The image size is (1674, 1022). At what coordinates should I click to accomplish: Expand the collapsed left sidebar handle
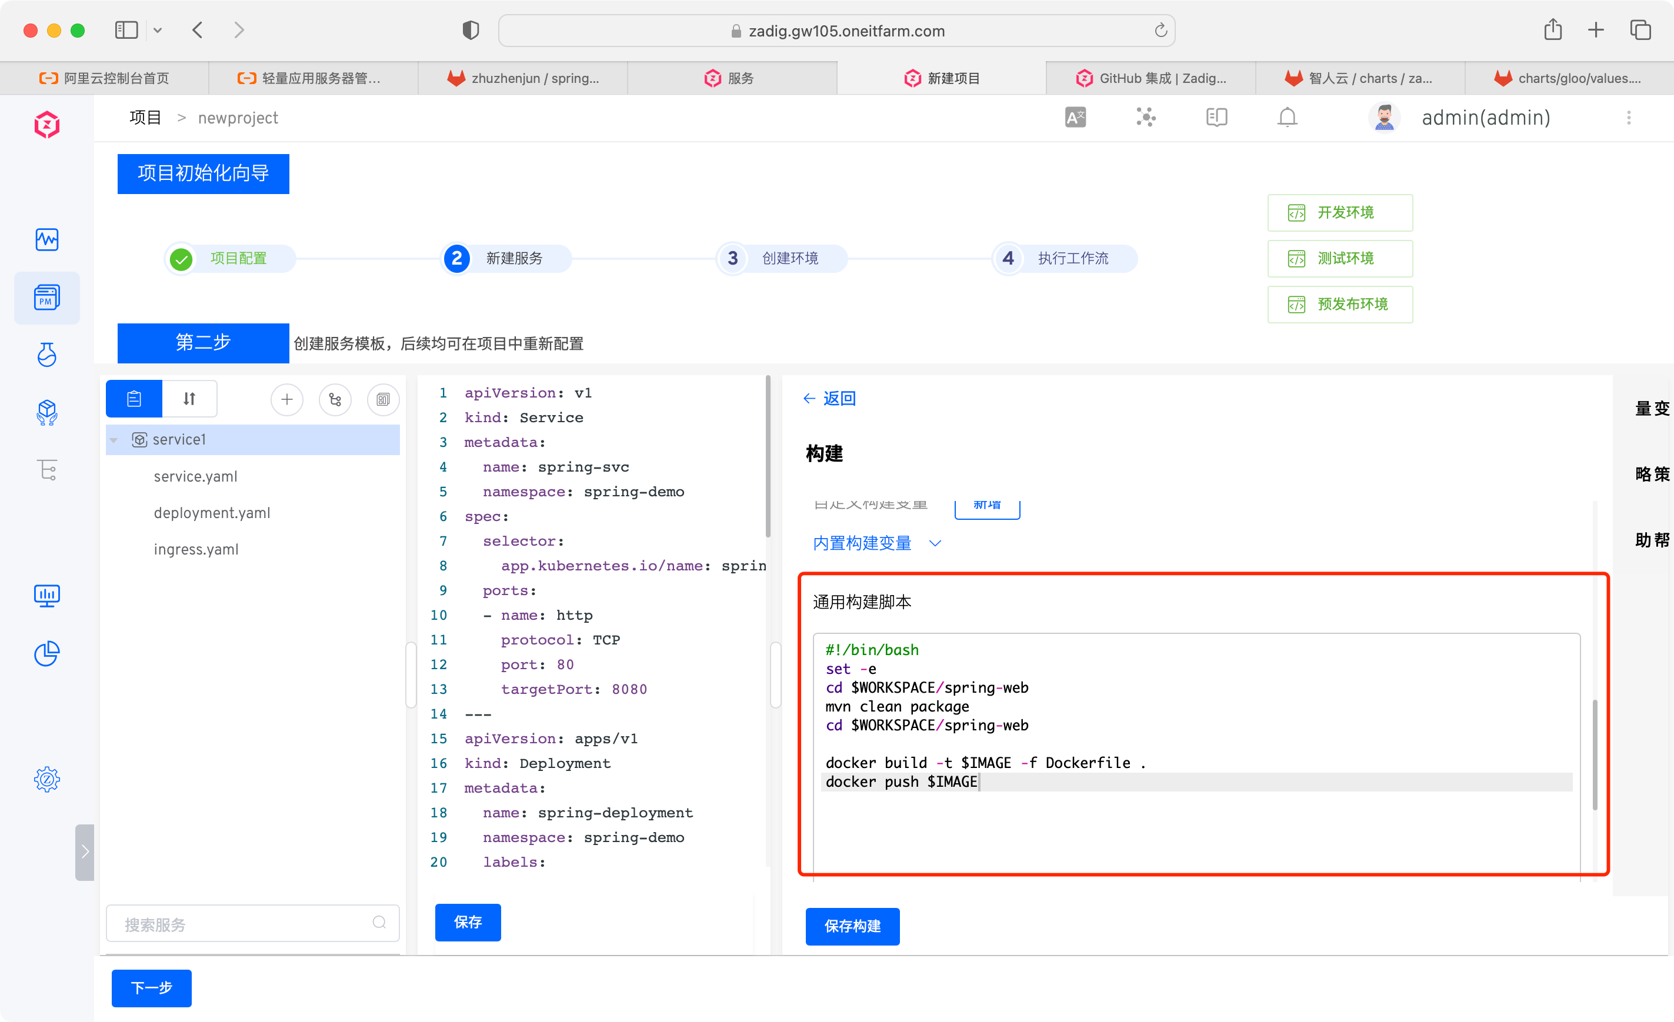tap(84, 851)
